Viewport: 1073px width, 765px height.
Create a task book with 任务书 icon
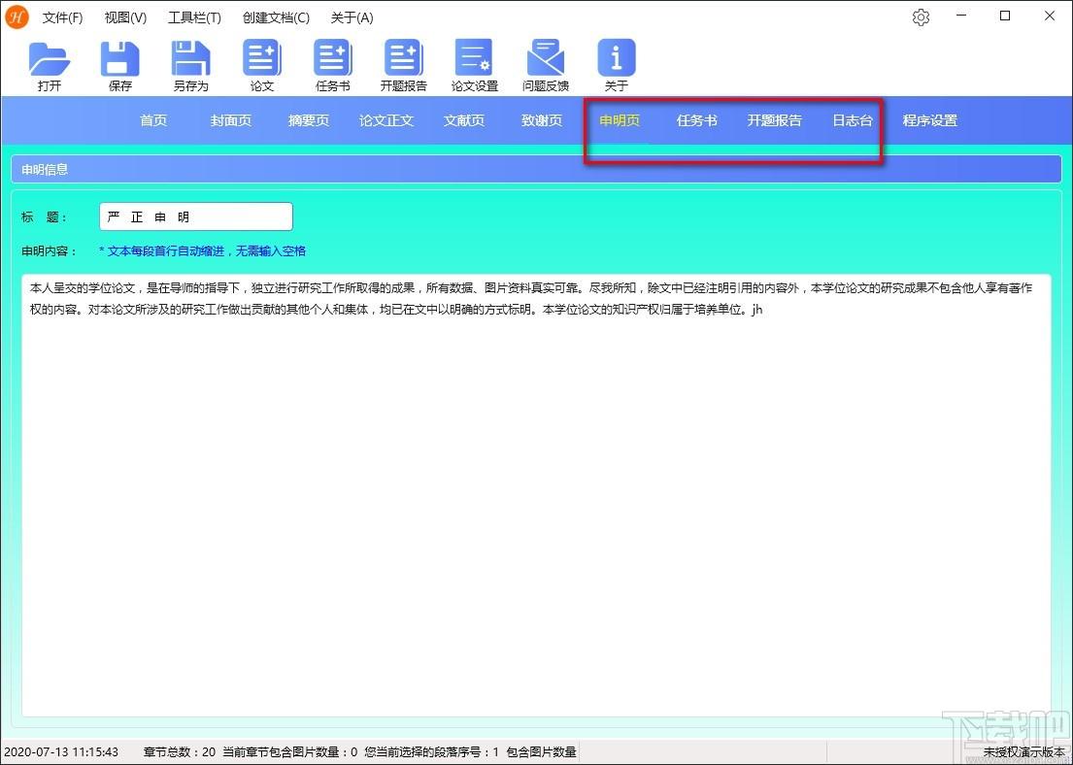[x=332, y=57]
